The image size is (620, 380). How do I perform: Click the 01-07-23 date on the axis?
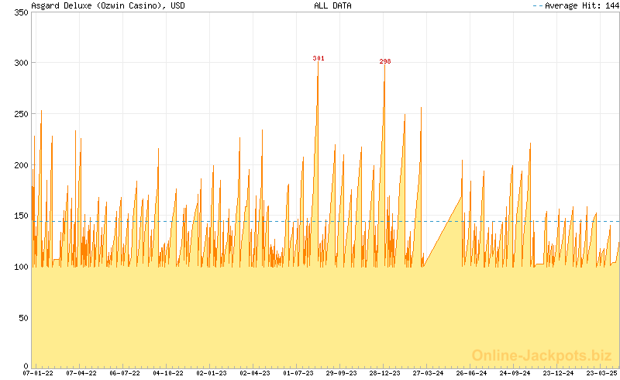click(x=298, y=373)
